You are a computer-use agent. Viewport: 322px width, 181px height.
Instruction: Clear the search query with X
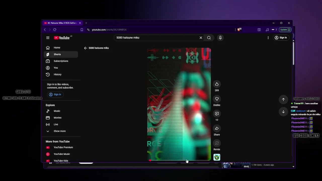click(201, 38)
